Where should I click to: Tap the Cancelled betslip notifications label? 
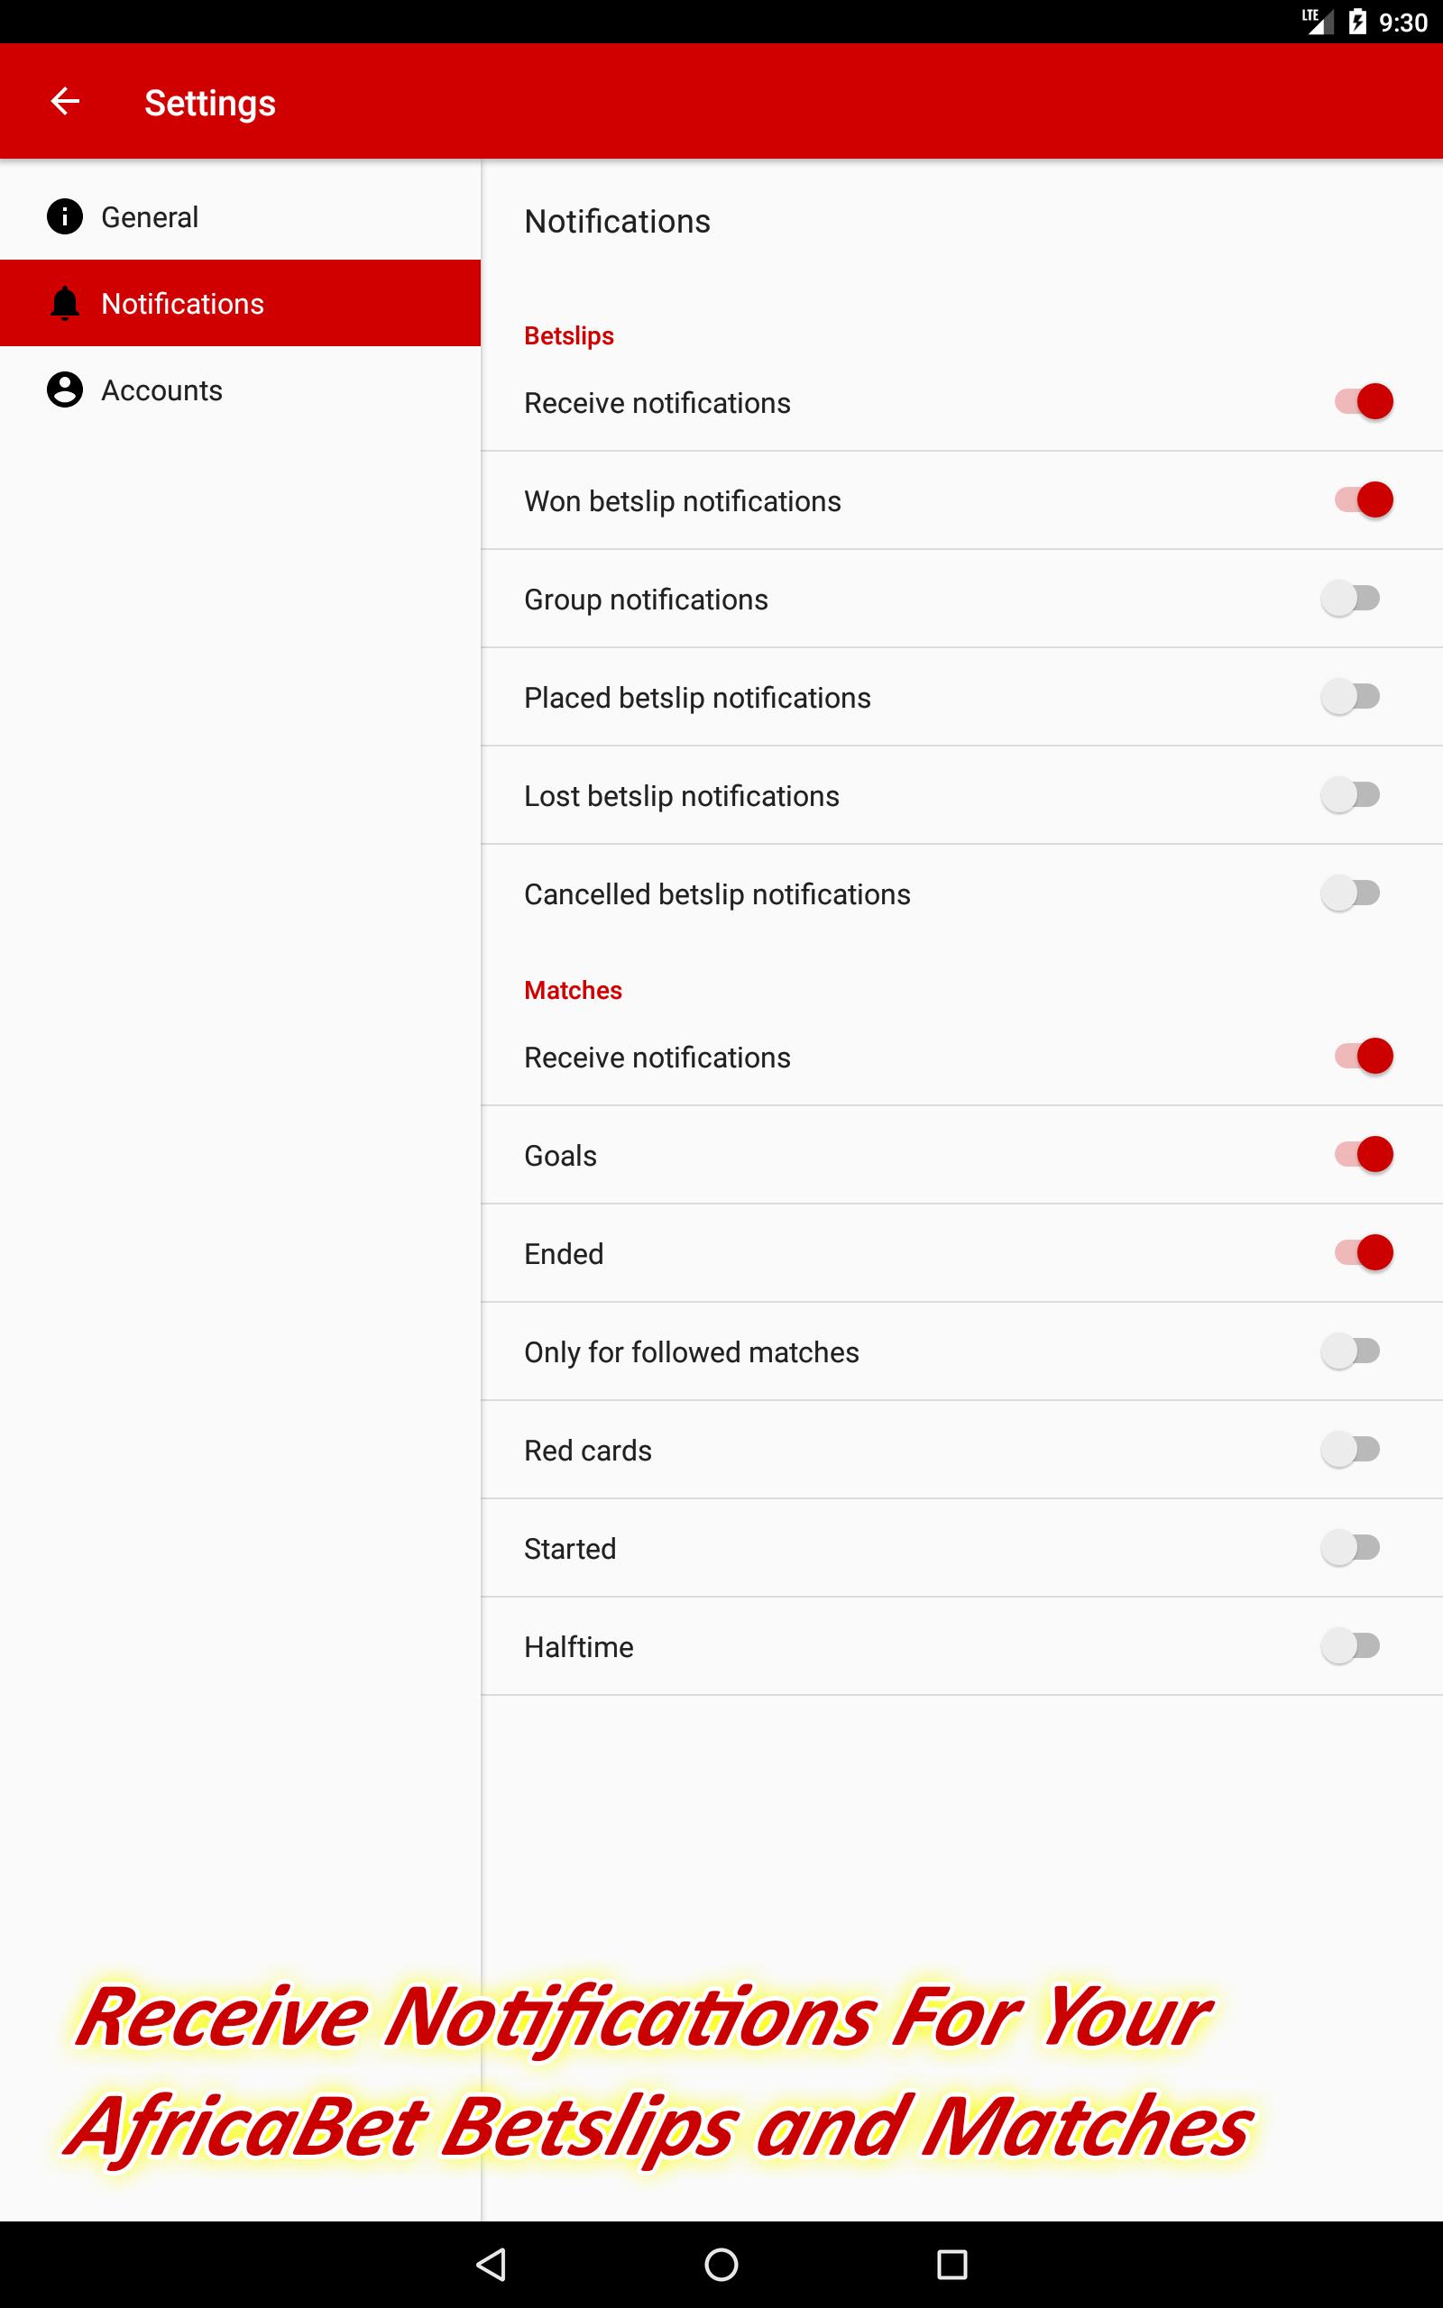[x=717, y=894]
